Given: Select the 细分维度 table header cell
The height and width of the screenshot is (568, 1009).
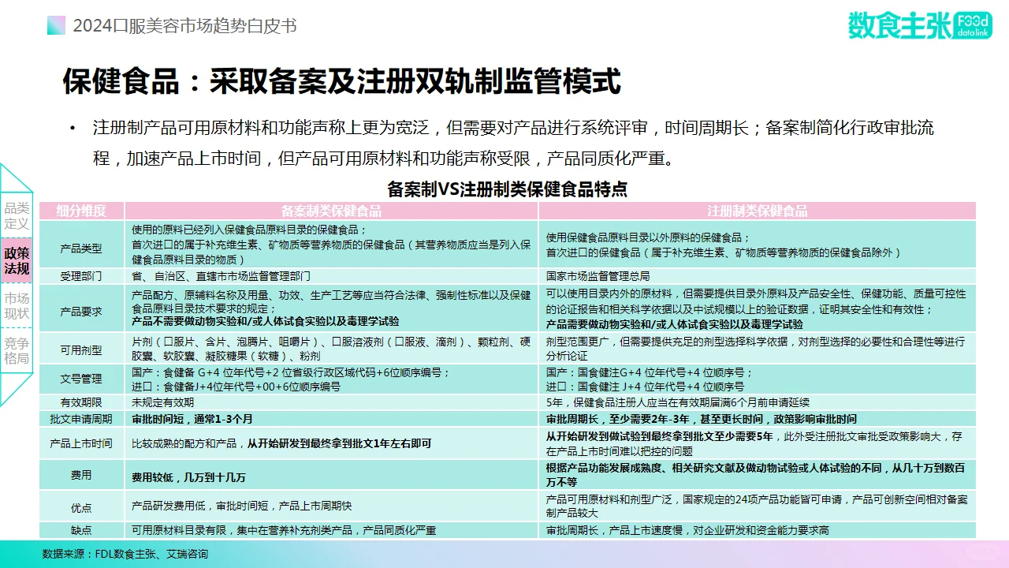Looking at the screenshot, I should pyautogui.click(x=83, y=211).
